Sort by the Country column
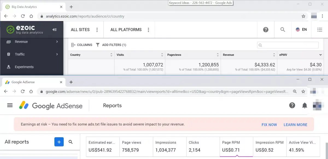 tap(91, 55)
